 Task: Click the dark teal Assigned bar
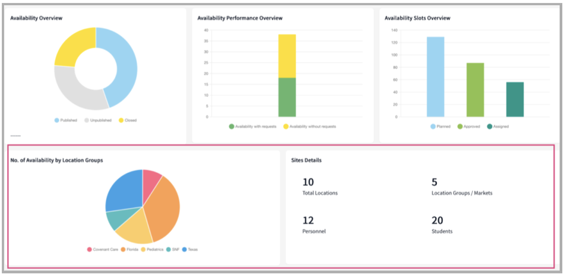pyautogui.click(x=515, y=99)
